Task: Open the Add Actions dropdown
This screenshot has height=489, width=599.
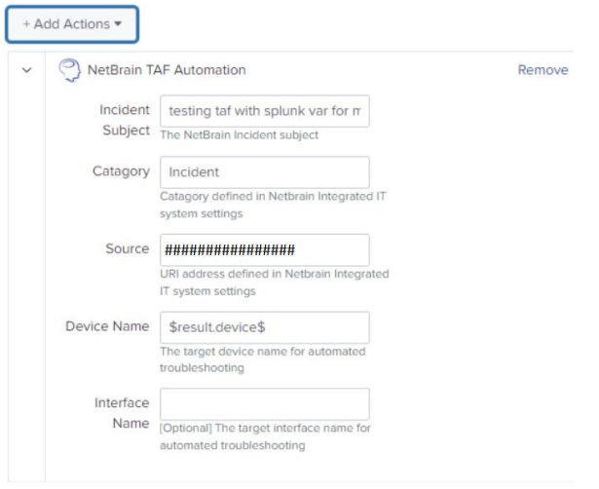Action: coord(72,24)
